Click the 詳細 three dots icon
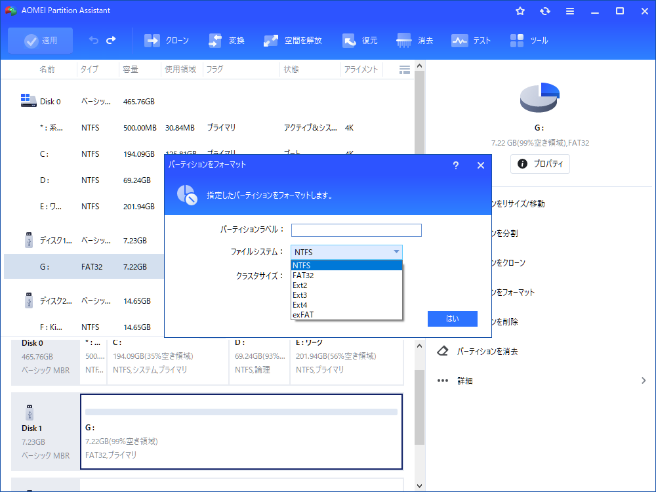This screenshot has width=656, height=492. (443, 380)
